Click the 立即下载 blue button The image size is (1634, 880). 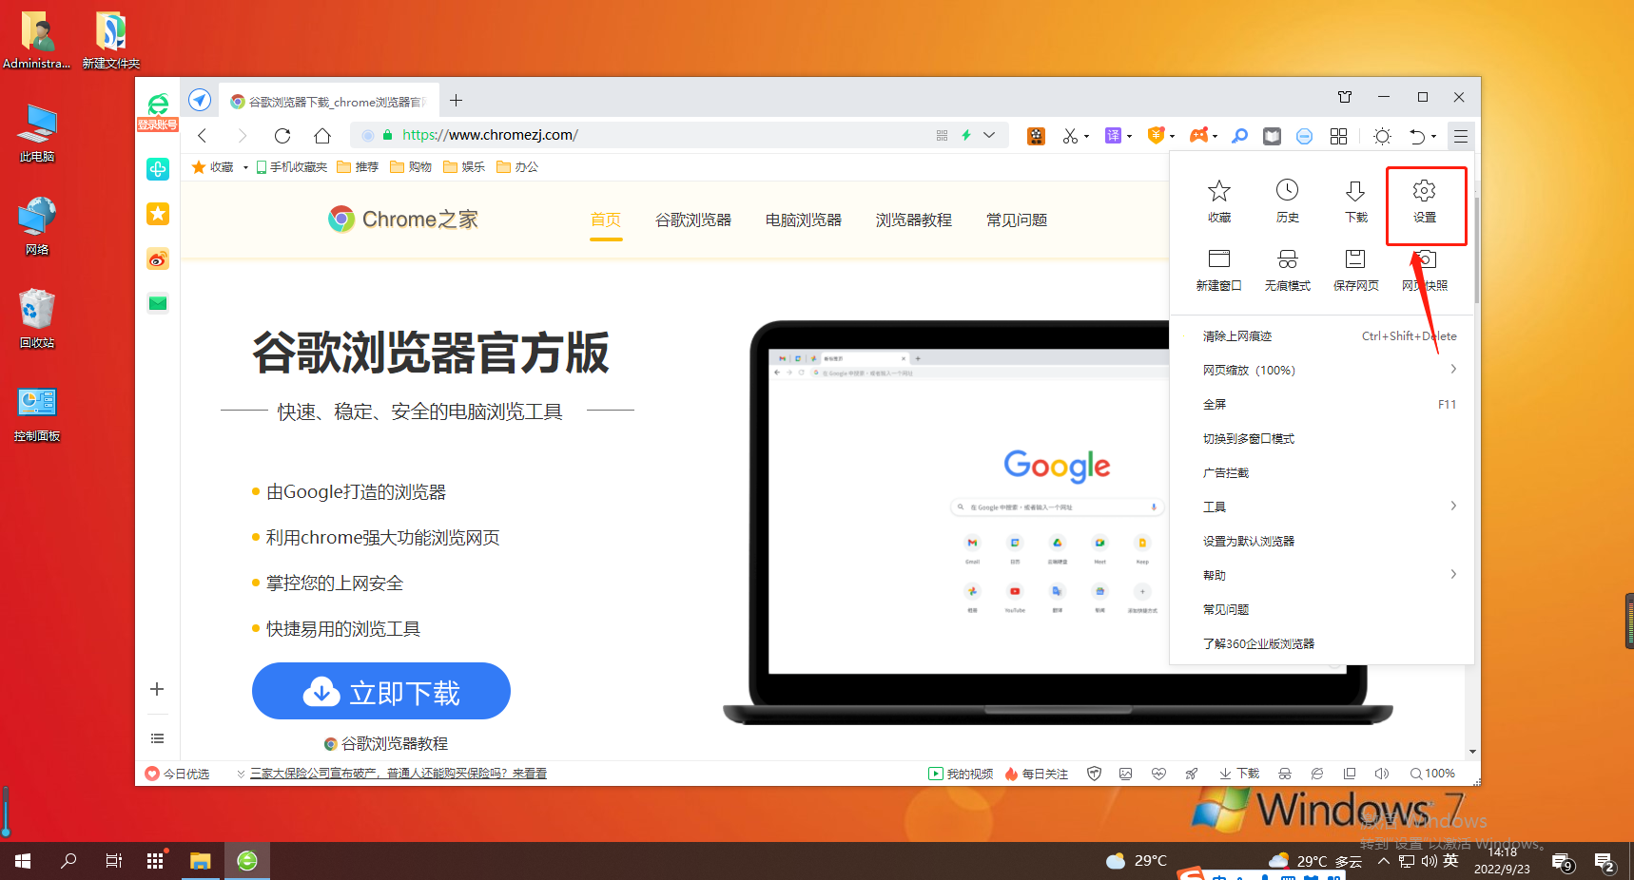coord(381,691)
